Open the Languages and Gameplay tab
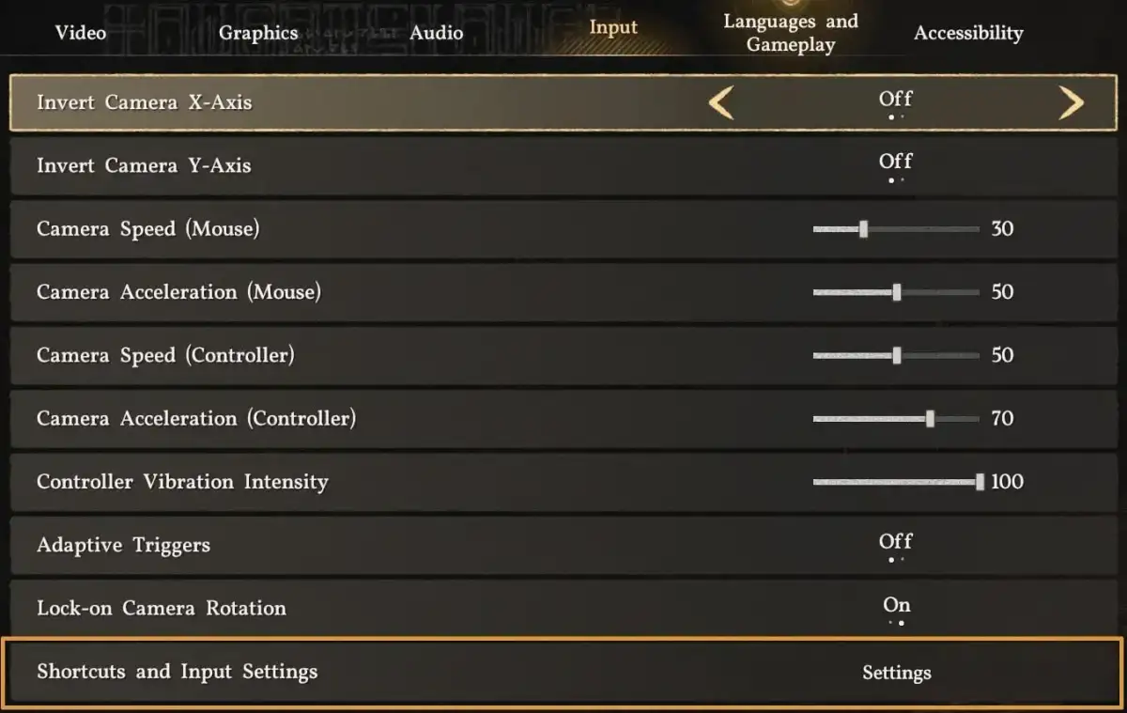 pyautogui.click(x=791, y=32)
